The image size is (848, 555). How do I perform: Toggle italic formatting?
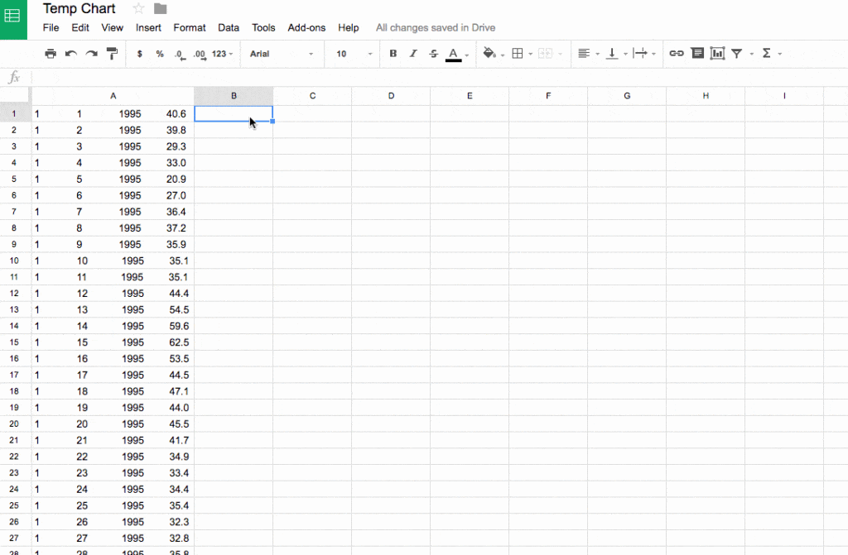point(413,54)
